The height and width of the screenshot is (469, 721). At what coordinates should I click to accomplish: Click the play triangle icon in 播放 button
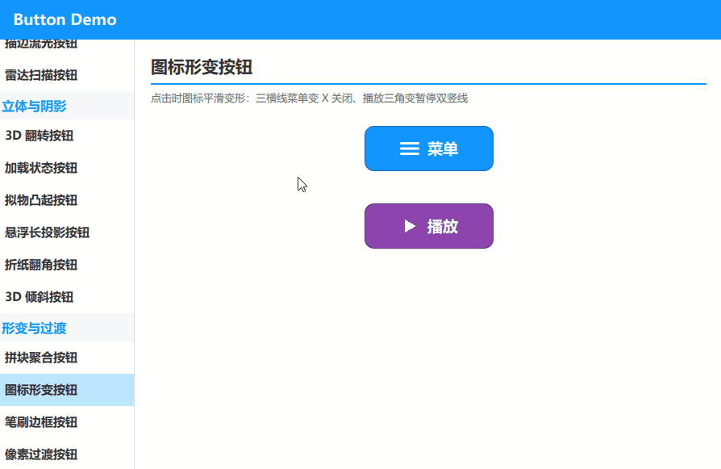[x=410, y=226]
